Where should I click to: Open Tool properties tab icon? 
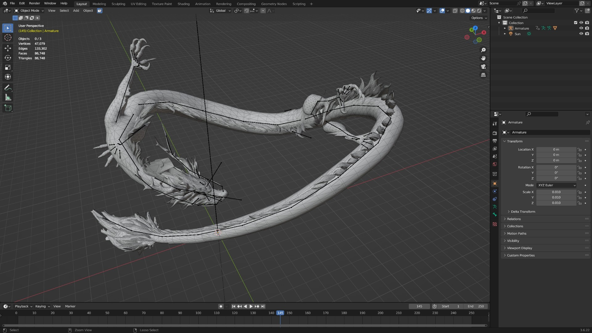point(495,123)
